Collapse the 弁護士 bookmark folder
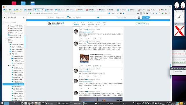Viewport: 186px width, 105px height. [7, 42]
